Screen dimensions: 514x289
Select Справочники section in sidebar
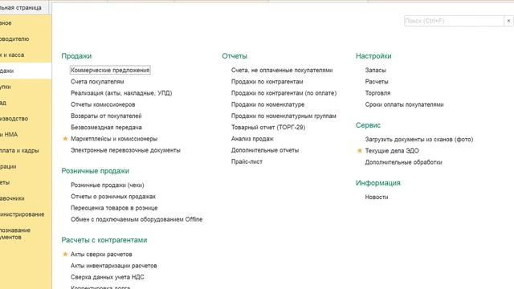tap(26, 198)
